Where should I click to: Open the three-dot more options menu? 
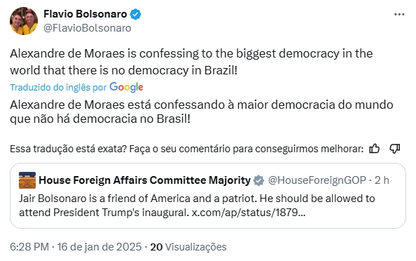coord(399,14)
